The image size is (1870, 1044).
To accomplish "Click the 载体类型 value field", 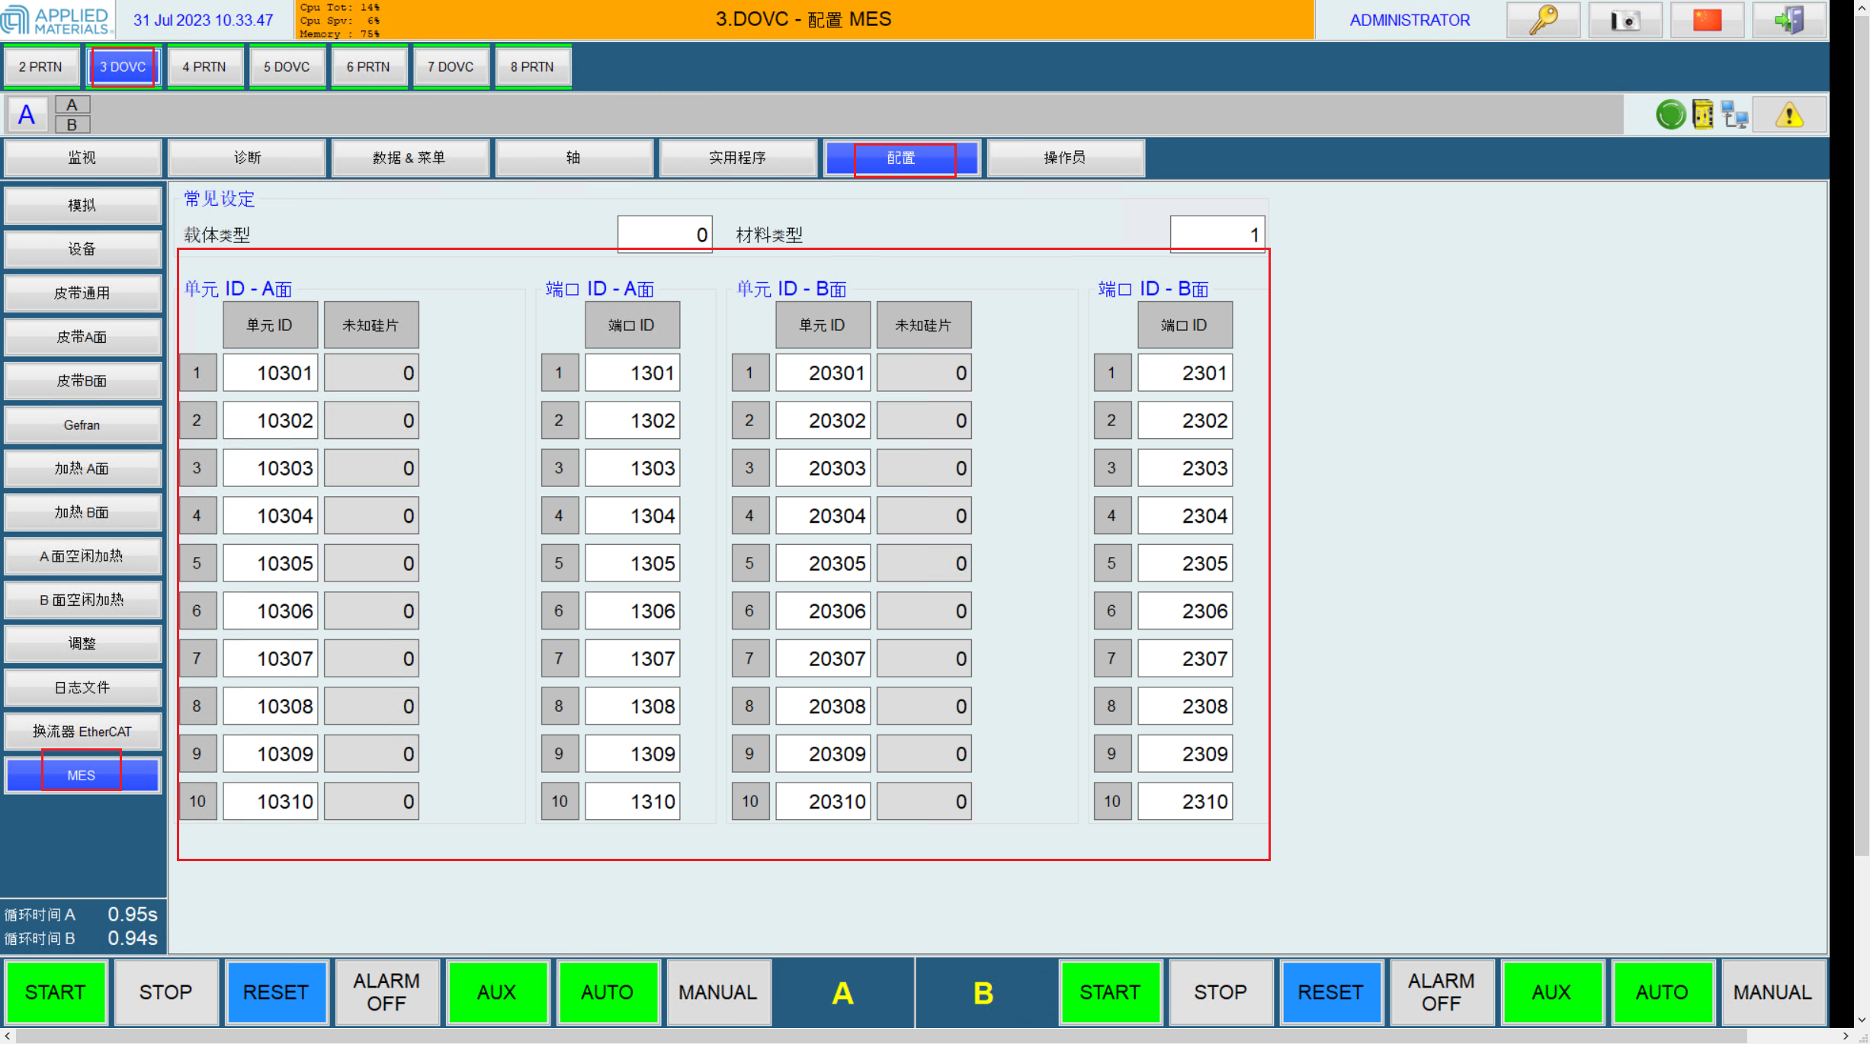I will [664, 235].
